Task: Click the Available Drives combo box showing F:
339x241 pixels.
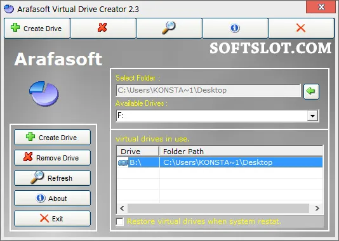Action: 217,116
